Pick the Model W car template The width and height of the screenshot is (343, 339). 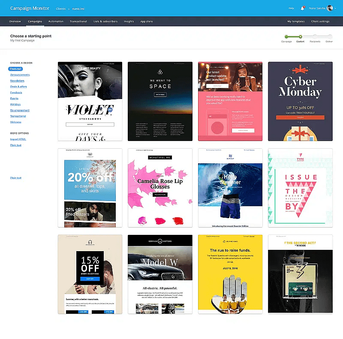[159, 274]
